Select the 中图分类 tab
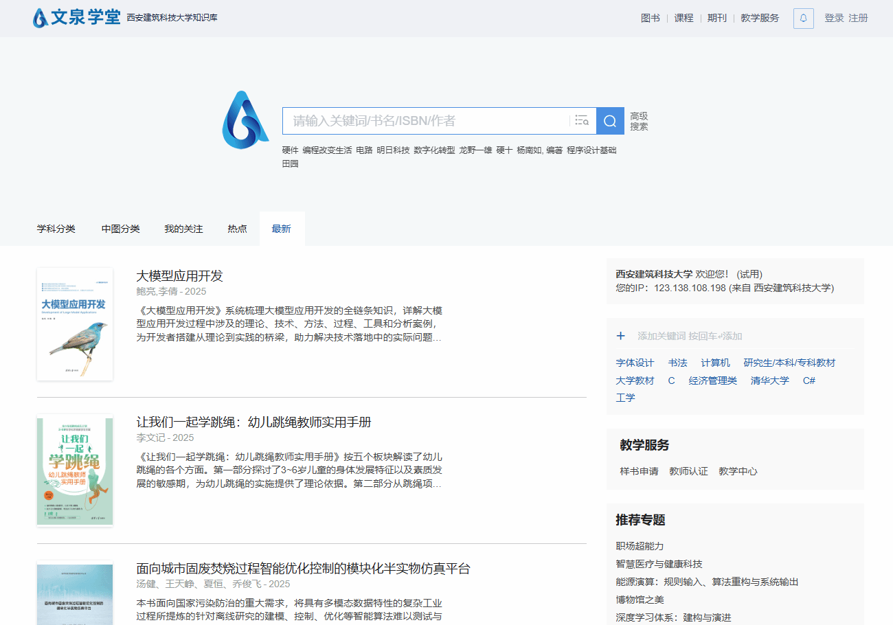893x625 pixels. (121, 229)
